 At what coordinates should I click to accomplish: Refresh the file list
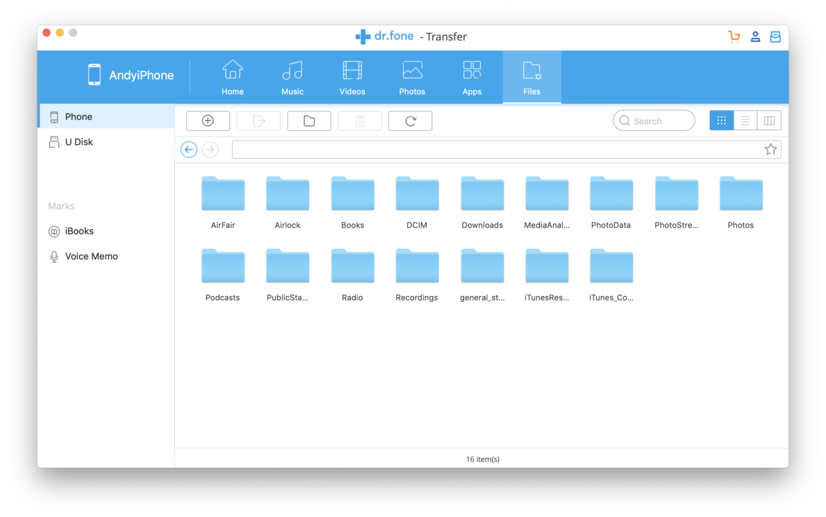point(410,121)
